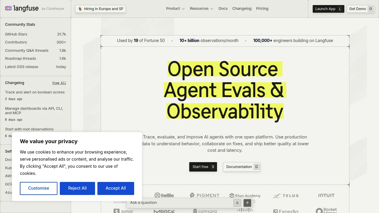Expand the Resources menu
379x213 pixels.
click(201, 9)
